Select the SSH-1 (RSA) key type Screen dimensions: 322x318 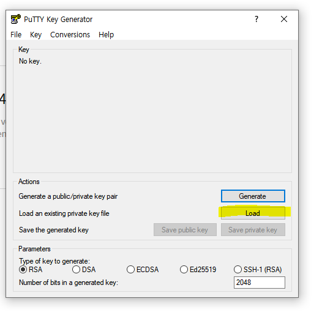(x=258, y=269)
